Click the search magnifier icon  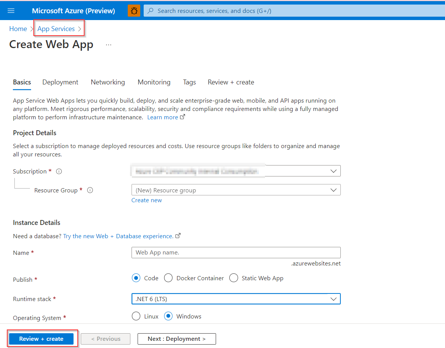[x=151, y=11]
